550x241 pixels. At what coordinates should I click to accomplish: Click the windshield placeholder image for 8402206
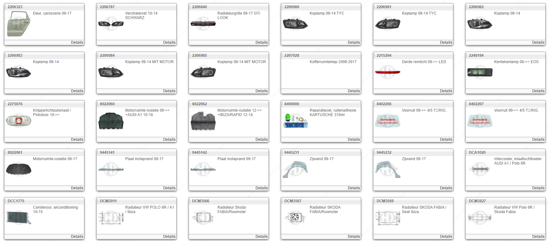coord(387,121)
